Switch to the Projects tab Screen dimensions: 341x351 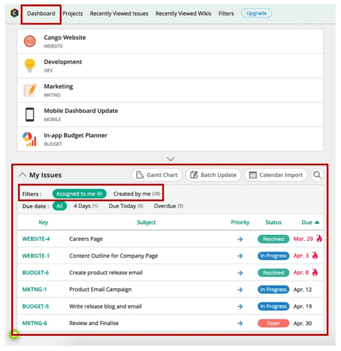point(73,14)
